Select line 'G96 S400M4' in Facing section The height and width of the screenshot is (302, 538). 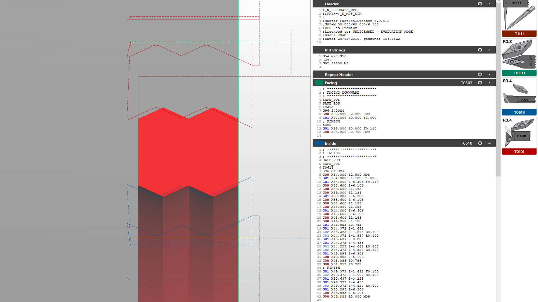pos(333,111)
